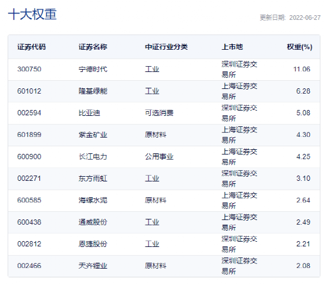The image size is (325, 285).
Task: Click 原材料 in the 海螺水泥 row
Action: pyautogui.click(x=155, y=200)
